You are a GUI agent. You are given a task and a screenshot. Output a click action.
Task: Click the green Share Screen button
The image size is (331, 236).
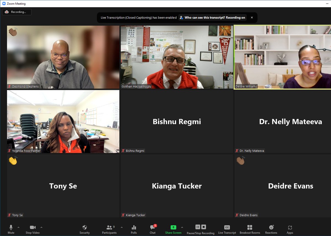coord(173,229)
